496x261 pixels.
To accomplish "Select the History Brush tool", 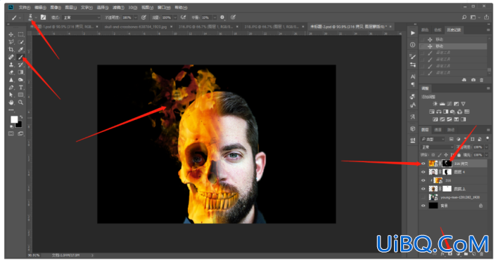I will 21,65.
